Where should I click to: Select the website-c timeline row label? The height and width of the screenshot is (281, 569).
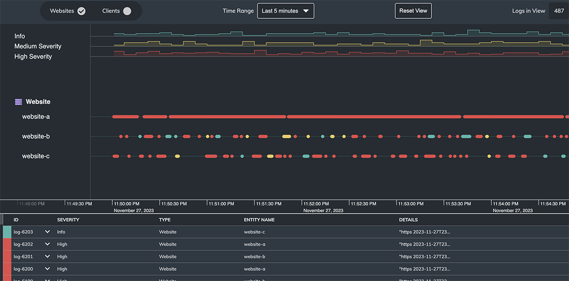coord(36,156)
